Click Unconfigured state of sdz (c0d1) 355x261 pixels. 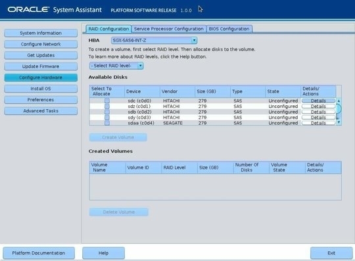point(283,107)
